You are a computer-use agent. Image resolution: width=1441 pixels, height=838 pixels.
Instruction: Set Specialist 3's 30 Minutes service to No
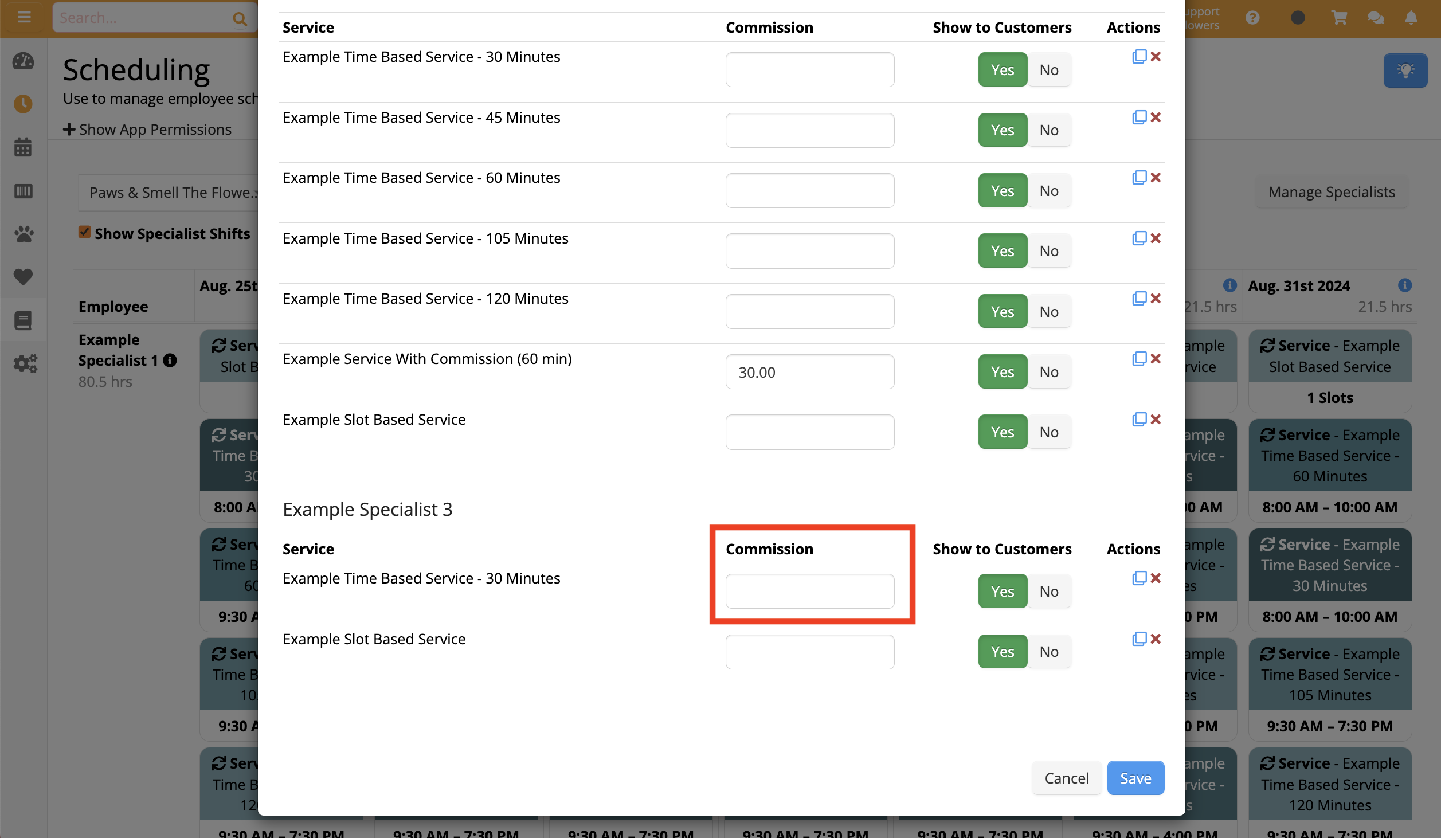[x=1049, y=592]
